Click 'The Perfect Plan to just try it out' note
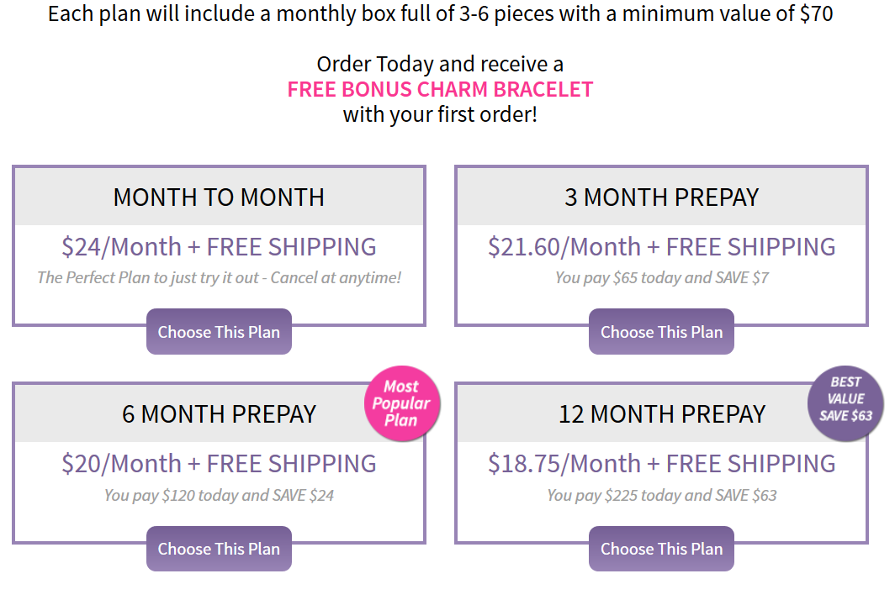This screenshot has width=895, height=600. pos(146,278)
